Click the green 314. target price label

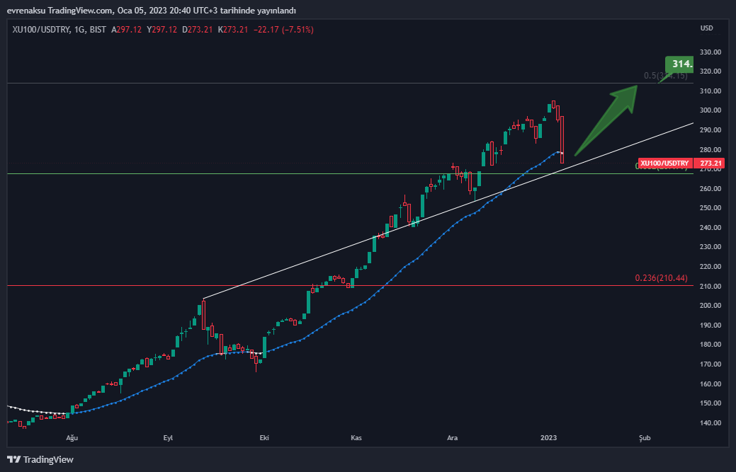(679, 64)
